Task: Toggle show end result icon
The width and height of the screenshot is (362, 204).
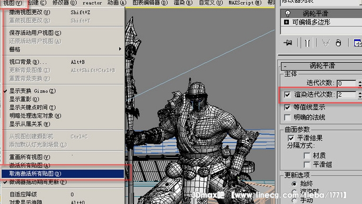Action: point(307,43)
